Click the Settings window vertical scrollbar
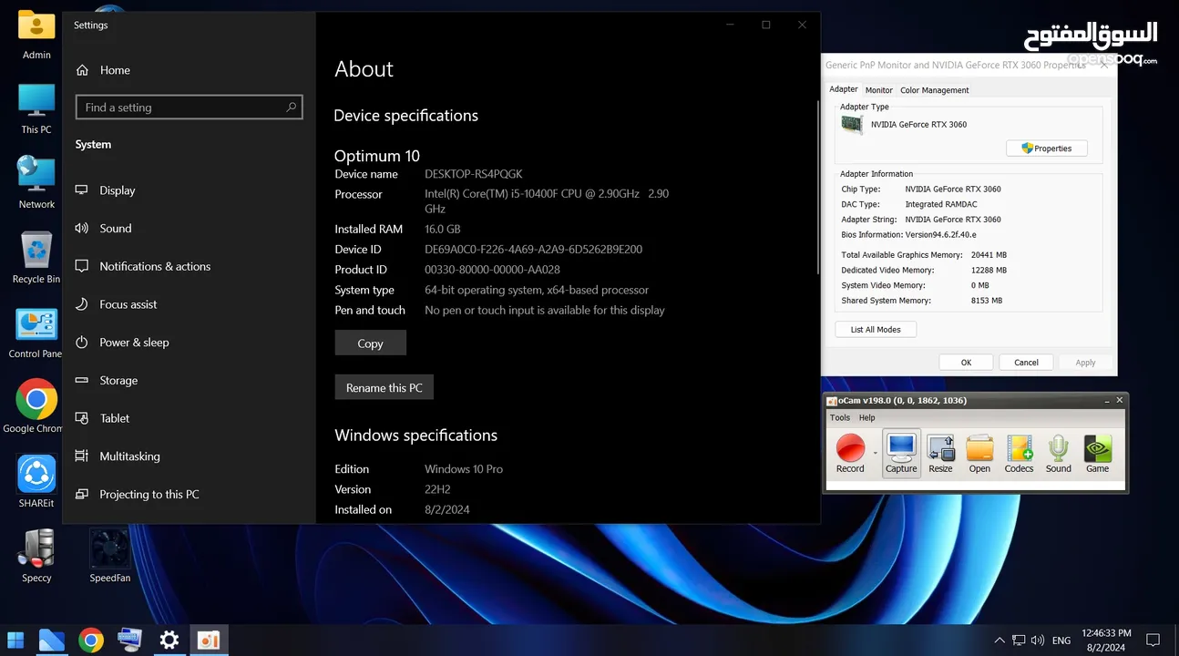 pyautogui.click(x=817, y=187)
